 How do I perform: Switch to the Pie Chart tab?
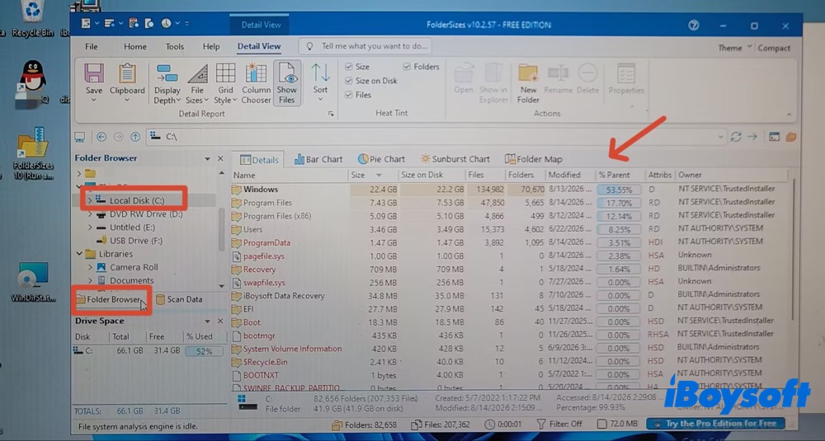click(381, 159)
